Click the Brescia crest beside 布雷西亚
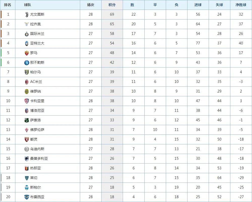Image resolution: width=252 pixels, height=202 pixels. (x=26, y=197)
